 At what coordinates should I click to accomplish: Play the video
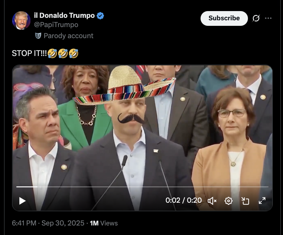click(22, 201)
